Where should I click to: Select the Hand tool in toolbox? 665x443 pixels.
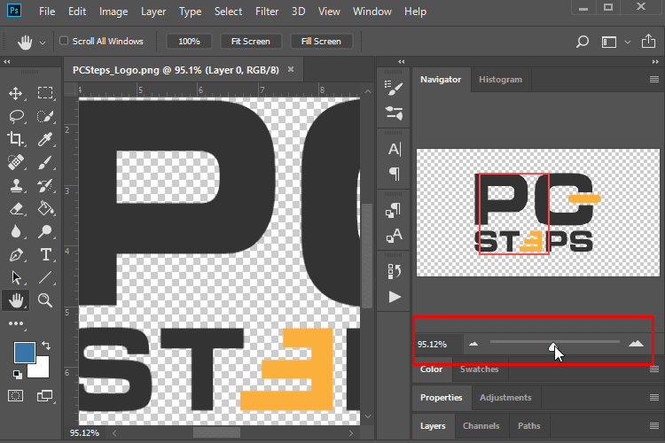16,300
